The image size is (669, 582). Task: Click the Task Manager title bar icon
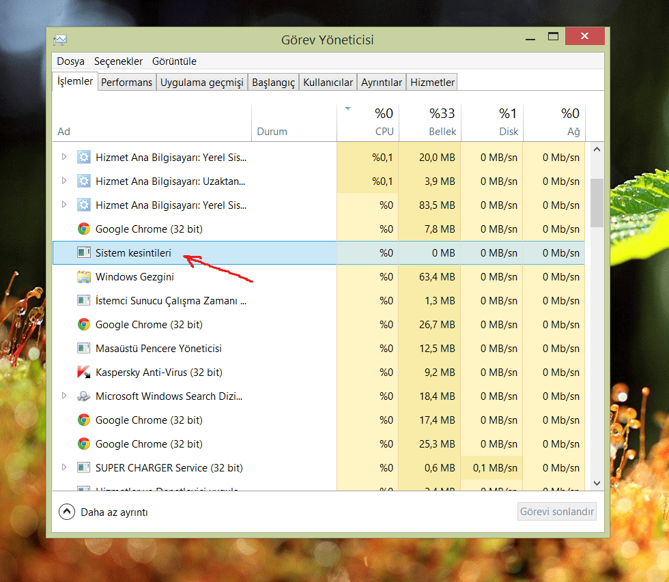(x=60, y=40)
